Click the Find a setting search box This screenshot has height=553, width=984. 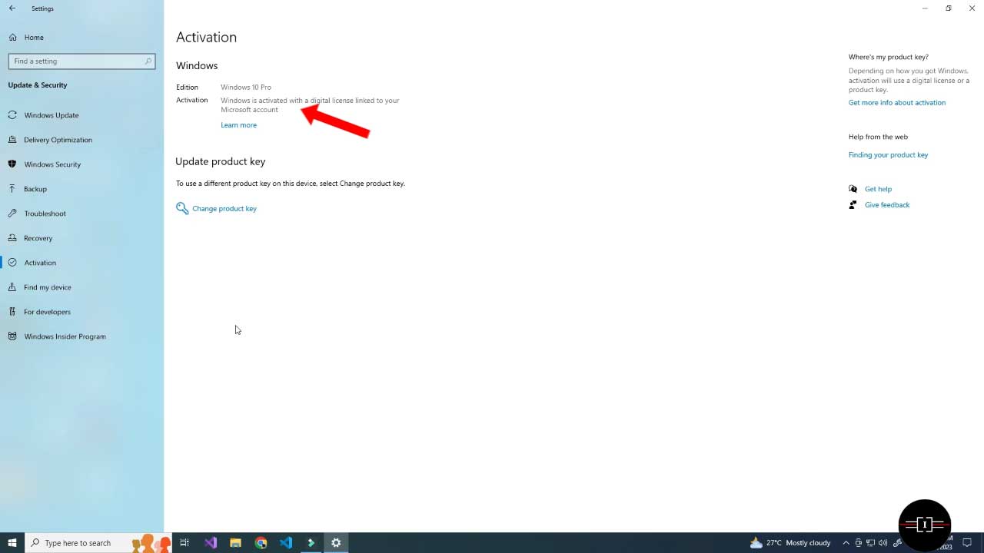coord(81,61)
